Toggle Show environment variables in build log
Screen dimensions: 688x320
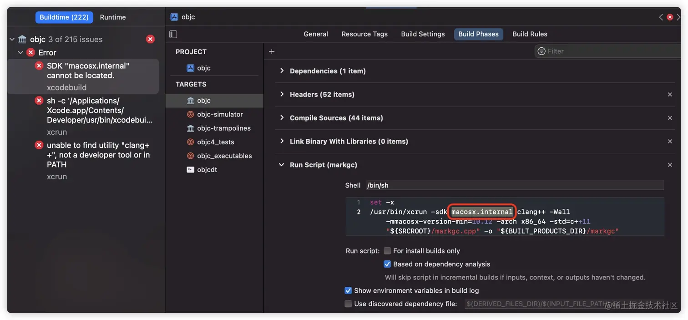point(348,290)
